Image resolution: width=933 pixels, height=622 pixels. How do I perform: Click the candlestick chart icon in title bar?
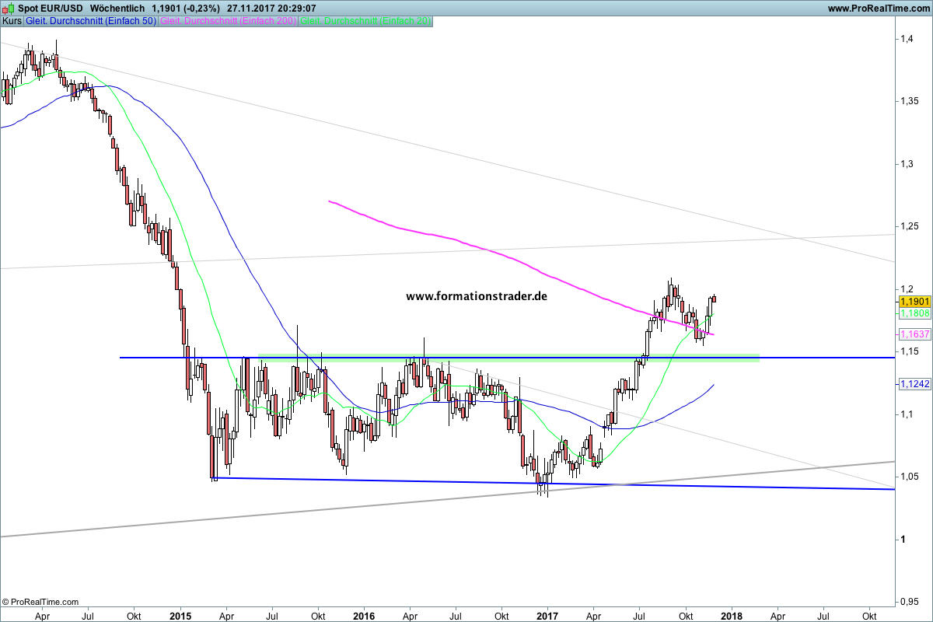tap(7, 8)
